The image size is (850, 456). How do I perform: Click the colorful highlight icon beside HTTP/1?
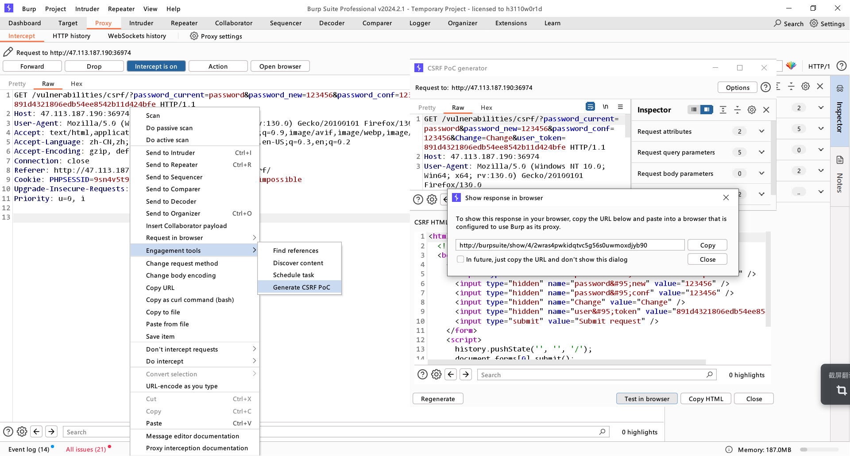click(x=791, y=66)
